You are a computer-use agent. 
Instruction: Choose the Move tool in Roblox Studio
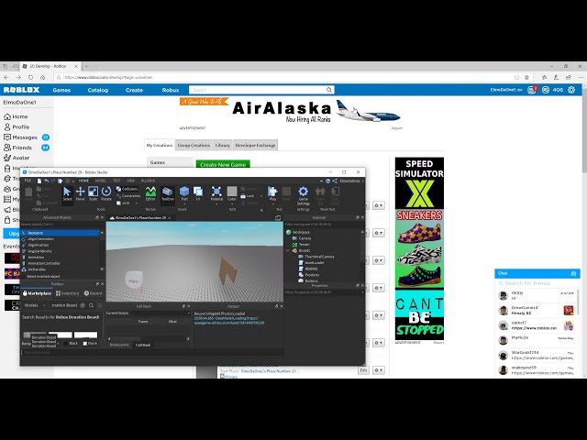80,193
